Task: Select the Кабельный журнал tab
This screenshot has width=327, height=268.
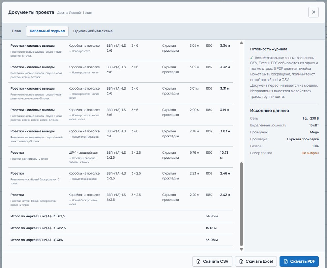Action: [47, 31]
